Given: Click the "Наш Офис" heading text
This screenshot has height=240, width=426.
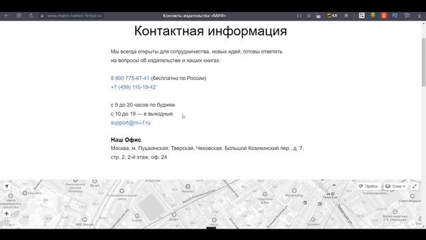Looking at the screenshot, I should coord(126,139).
